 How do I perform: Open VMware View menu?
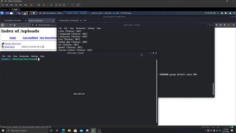tap(11, 5)
